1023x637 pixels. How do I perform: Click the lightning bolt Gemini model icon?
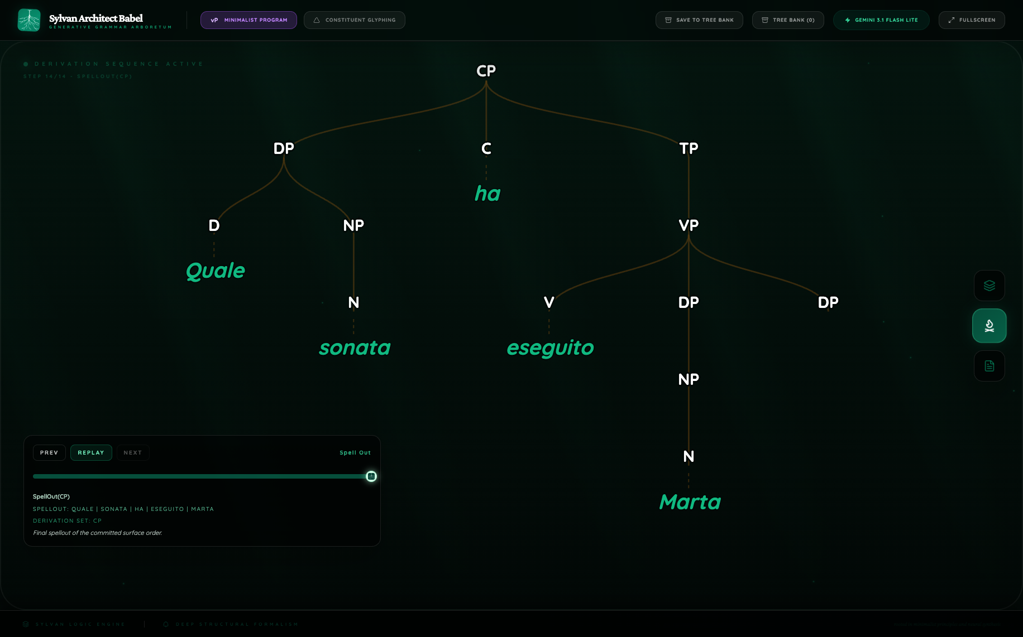point(848,20)
